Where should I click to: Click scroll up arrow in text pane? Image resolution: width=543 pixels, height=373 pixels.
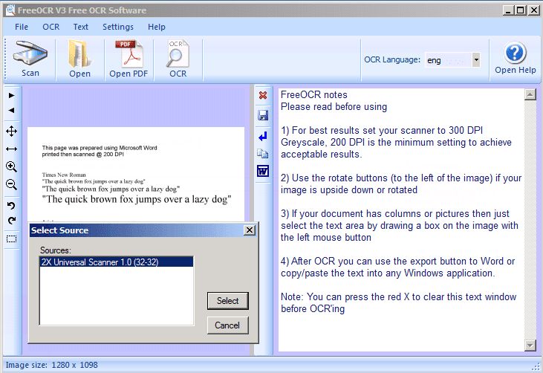point(530,94)
